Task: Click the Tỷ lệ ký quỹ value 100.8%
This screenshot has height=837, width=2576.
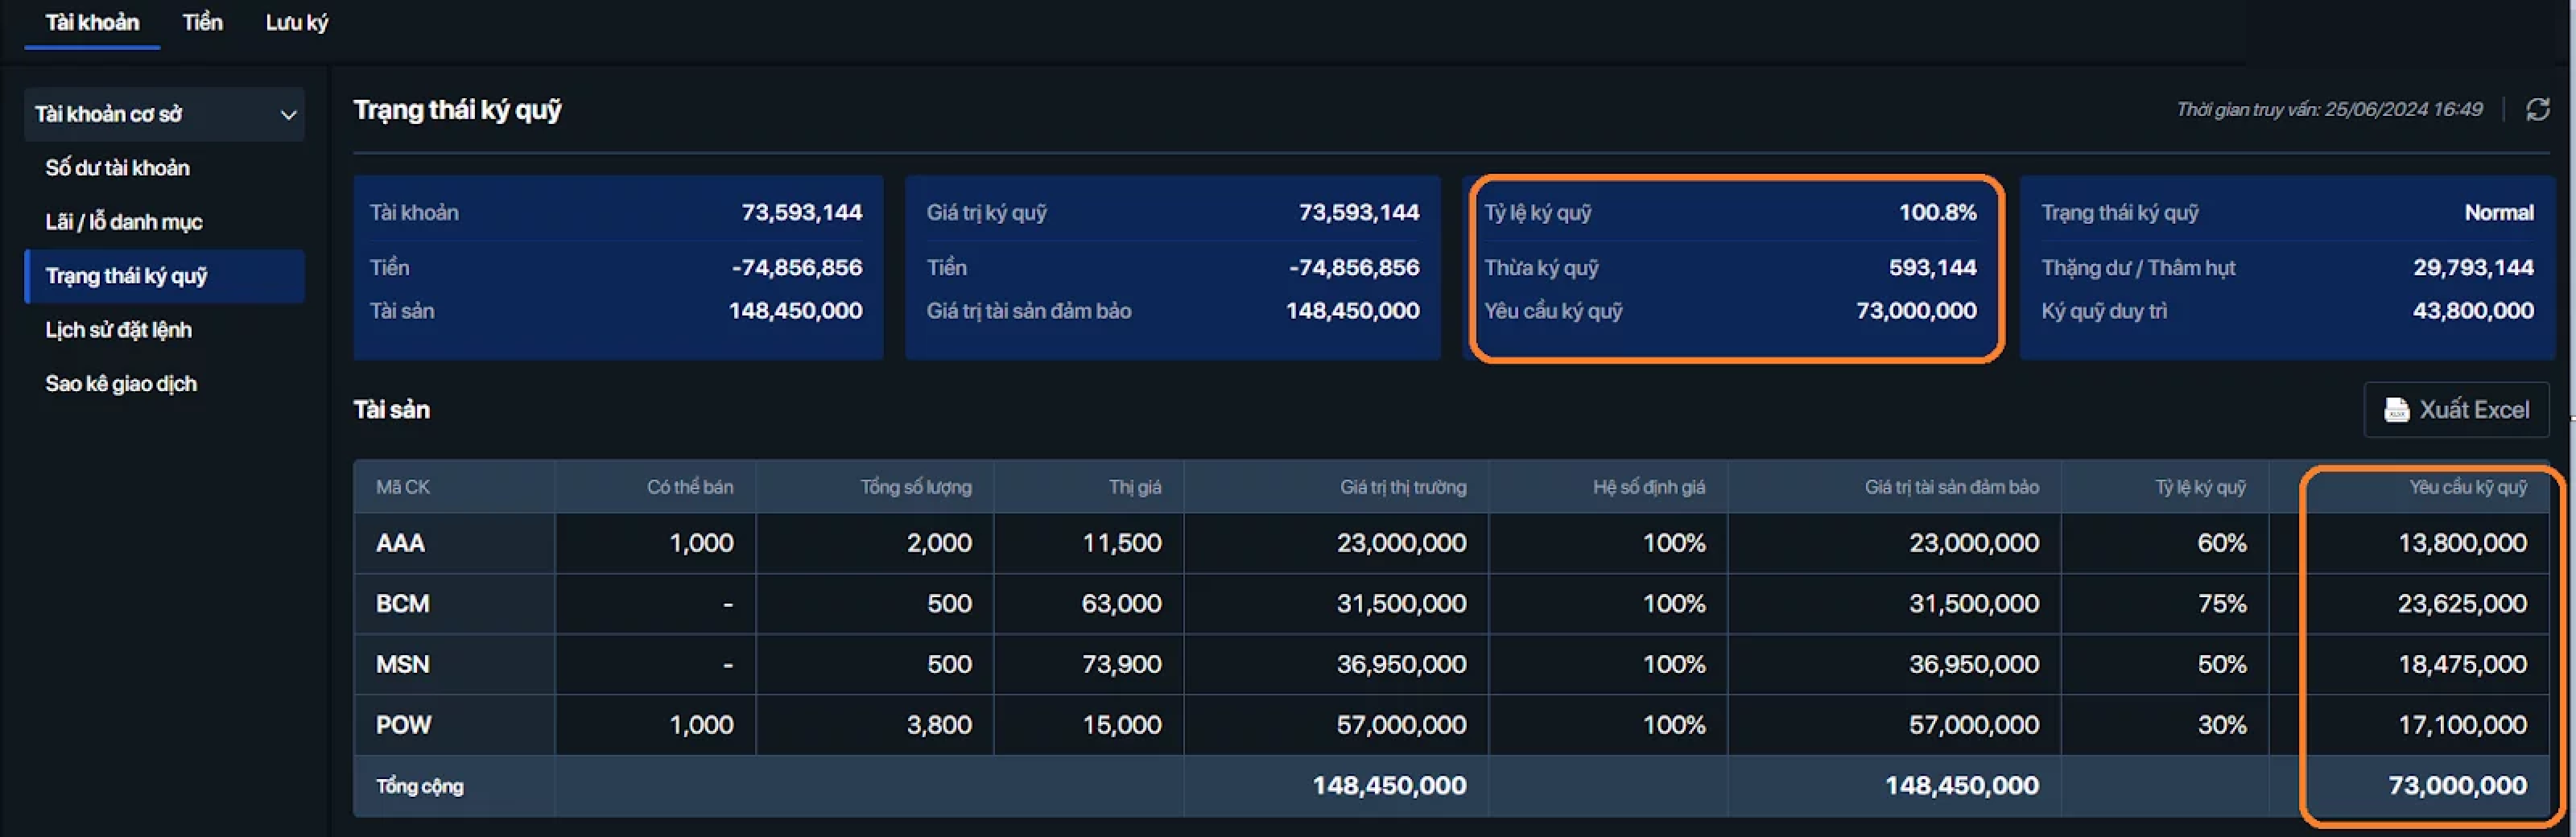Action: point(1937,212)
